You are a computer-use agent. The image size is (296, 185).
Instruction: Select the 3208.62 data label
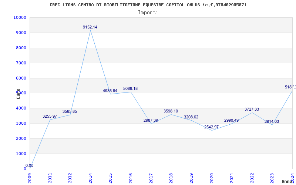[x=191, y=117]
